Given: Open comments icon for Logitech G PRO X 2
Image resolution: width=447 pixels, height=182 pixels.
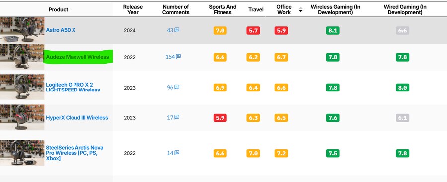Looking at the screenshot, I should [177, 87].
